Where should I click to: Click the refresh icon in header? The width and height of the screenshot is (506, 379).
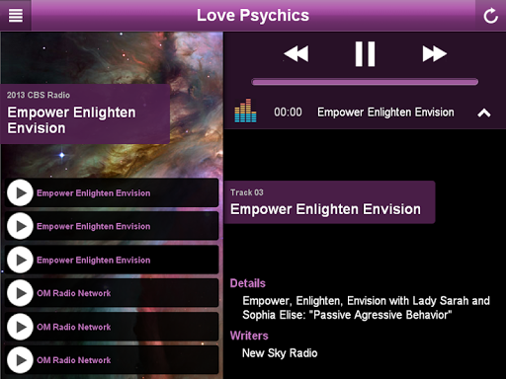pos(490,16)
